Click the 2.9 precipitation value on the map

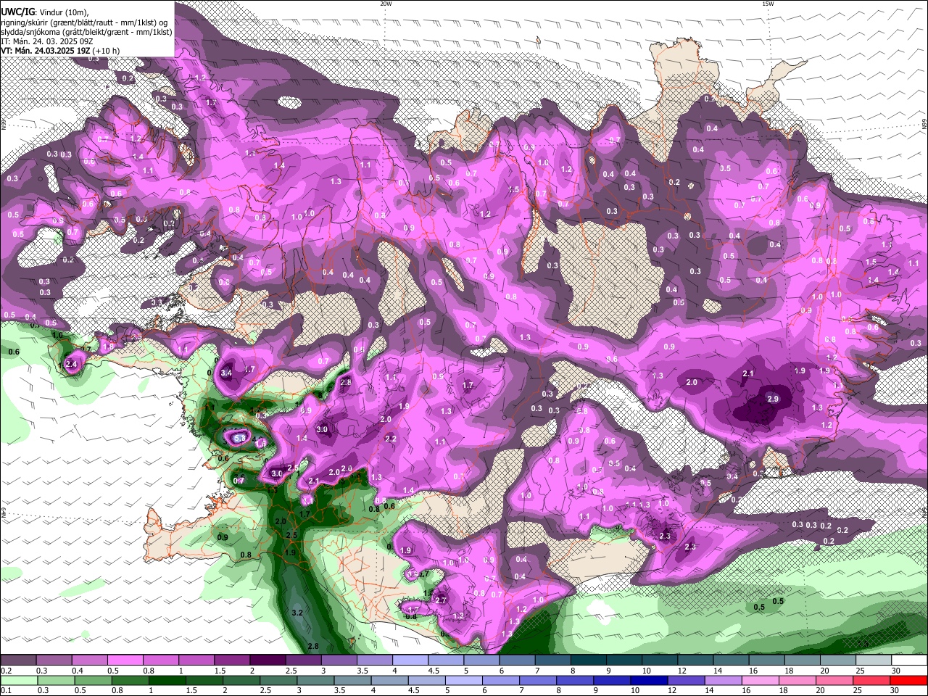pos(773,399)
